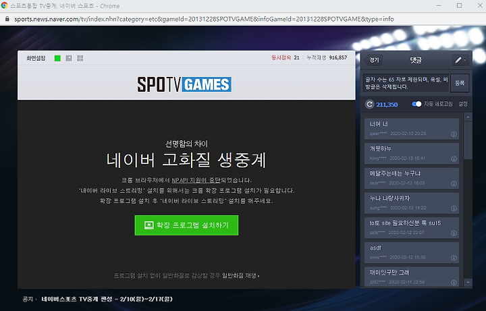Image resolution: width=486 pixels, height=311 pixels.
Task: Click info icon on to토 site comment
Action: coord(454,233)
